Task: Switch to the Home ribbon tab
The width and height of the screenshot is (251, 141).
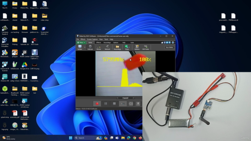Action: click(90, 43)
